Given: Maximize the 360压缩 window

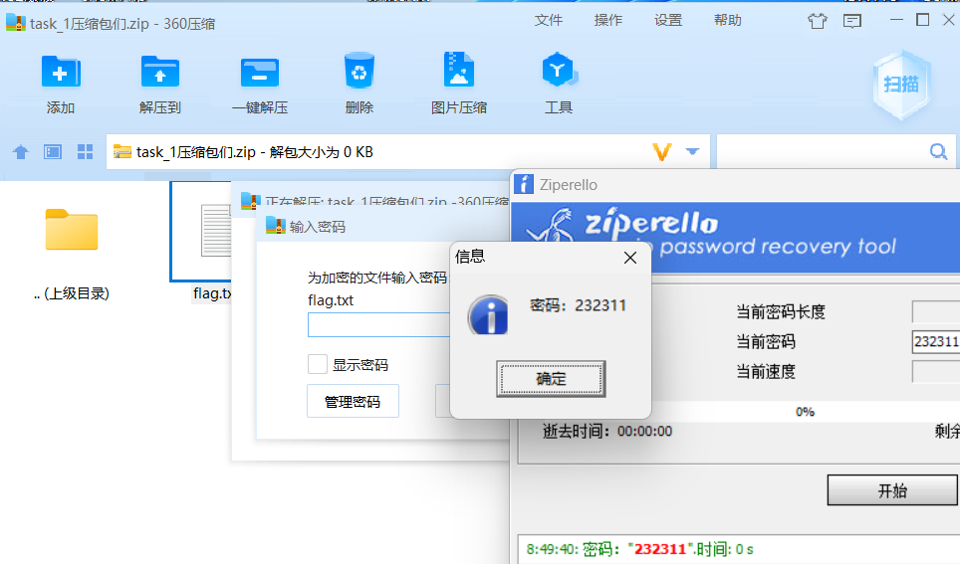Looking at the screenshot, I should 922,20.
